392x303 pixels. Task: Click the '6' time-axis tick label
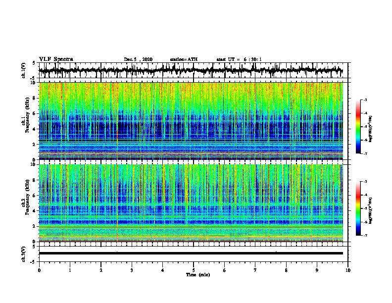225,270
